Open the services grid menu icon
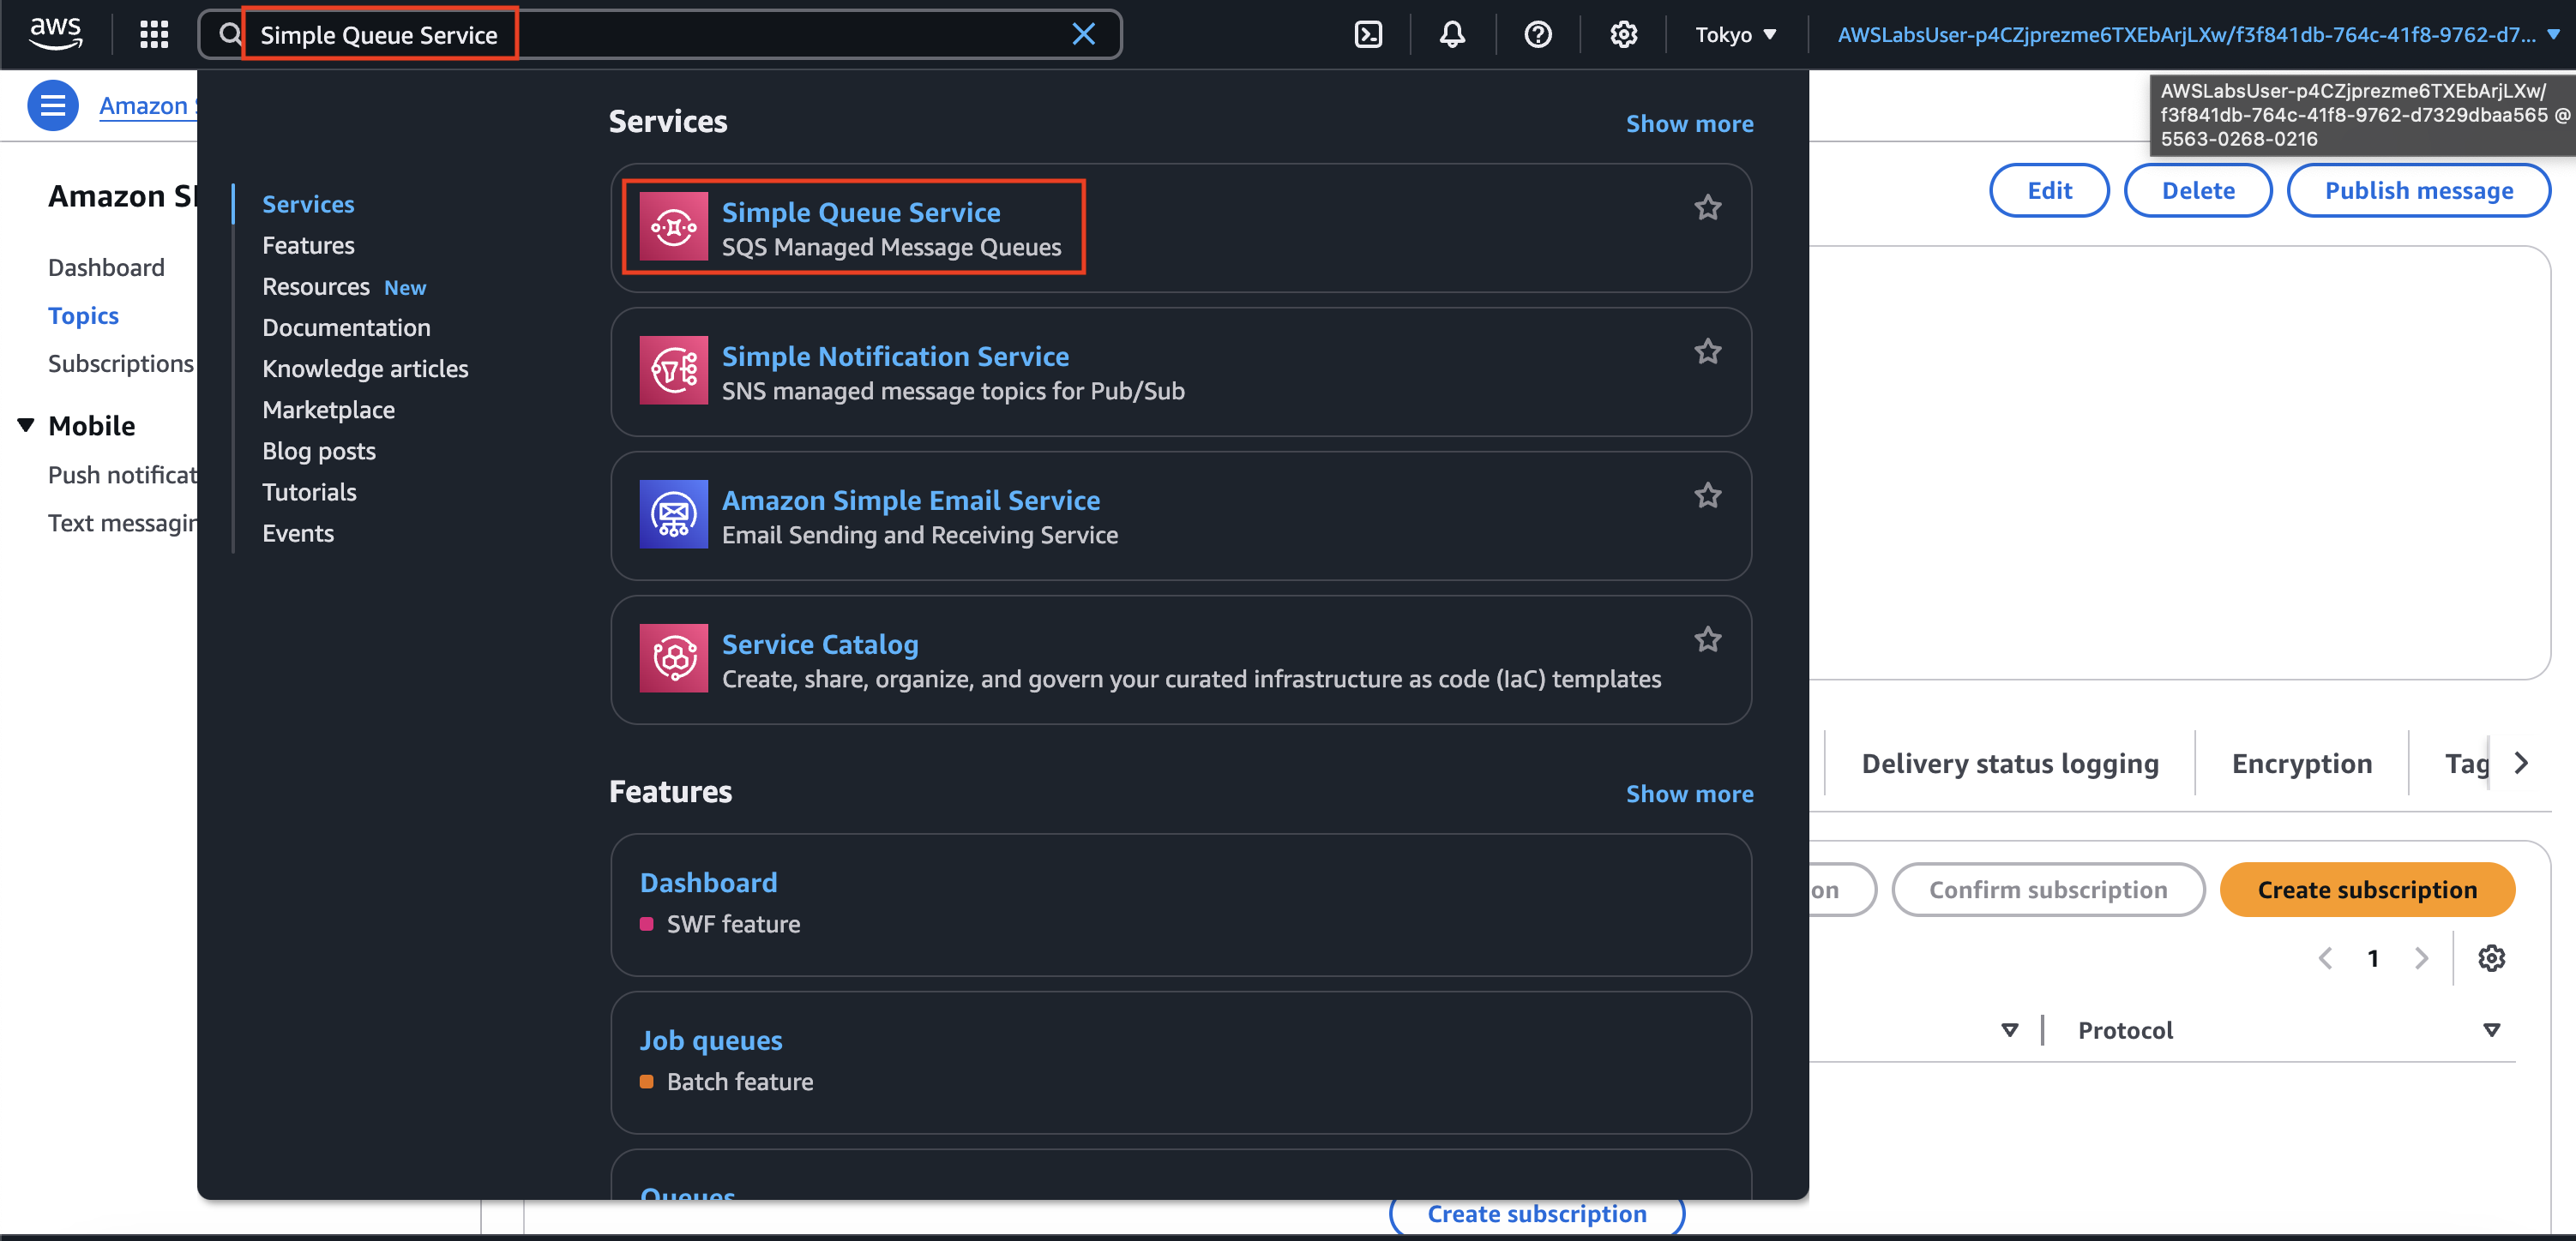Screen dimensions: 2576x1241 pos(154,35)
